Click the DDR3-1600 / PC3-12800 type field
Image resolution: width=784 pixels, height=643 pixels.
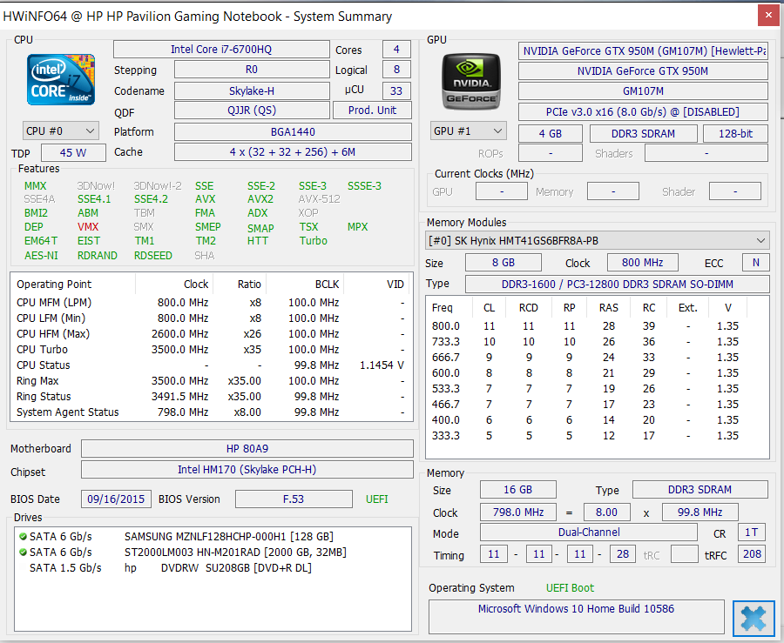tap(617, 284)
